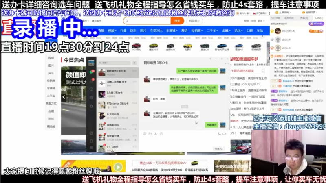Open the 图片 nav item
This screenshot has height=183, width=326.
click(x=143, y=31)
